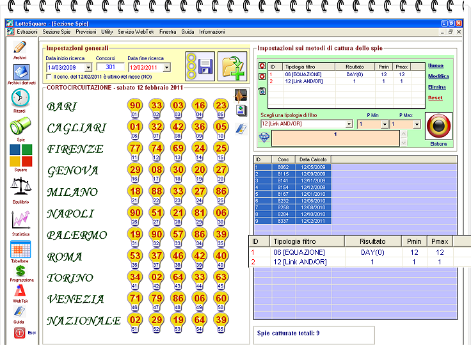Select the 12 [Link AND/OR] row in filter table
The width and height of the screenshot is (471, 345).
(346, 81)
